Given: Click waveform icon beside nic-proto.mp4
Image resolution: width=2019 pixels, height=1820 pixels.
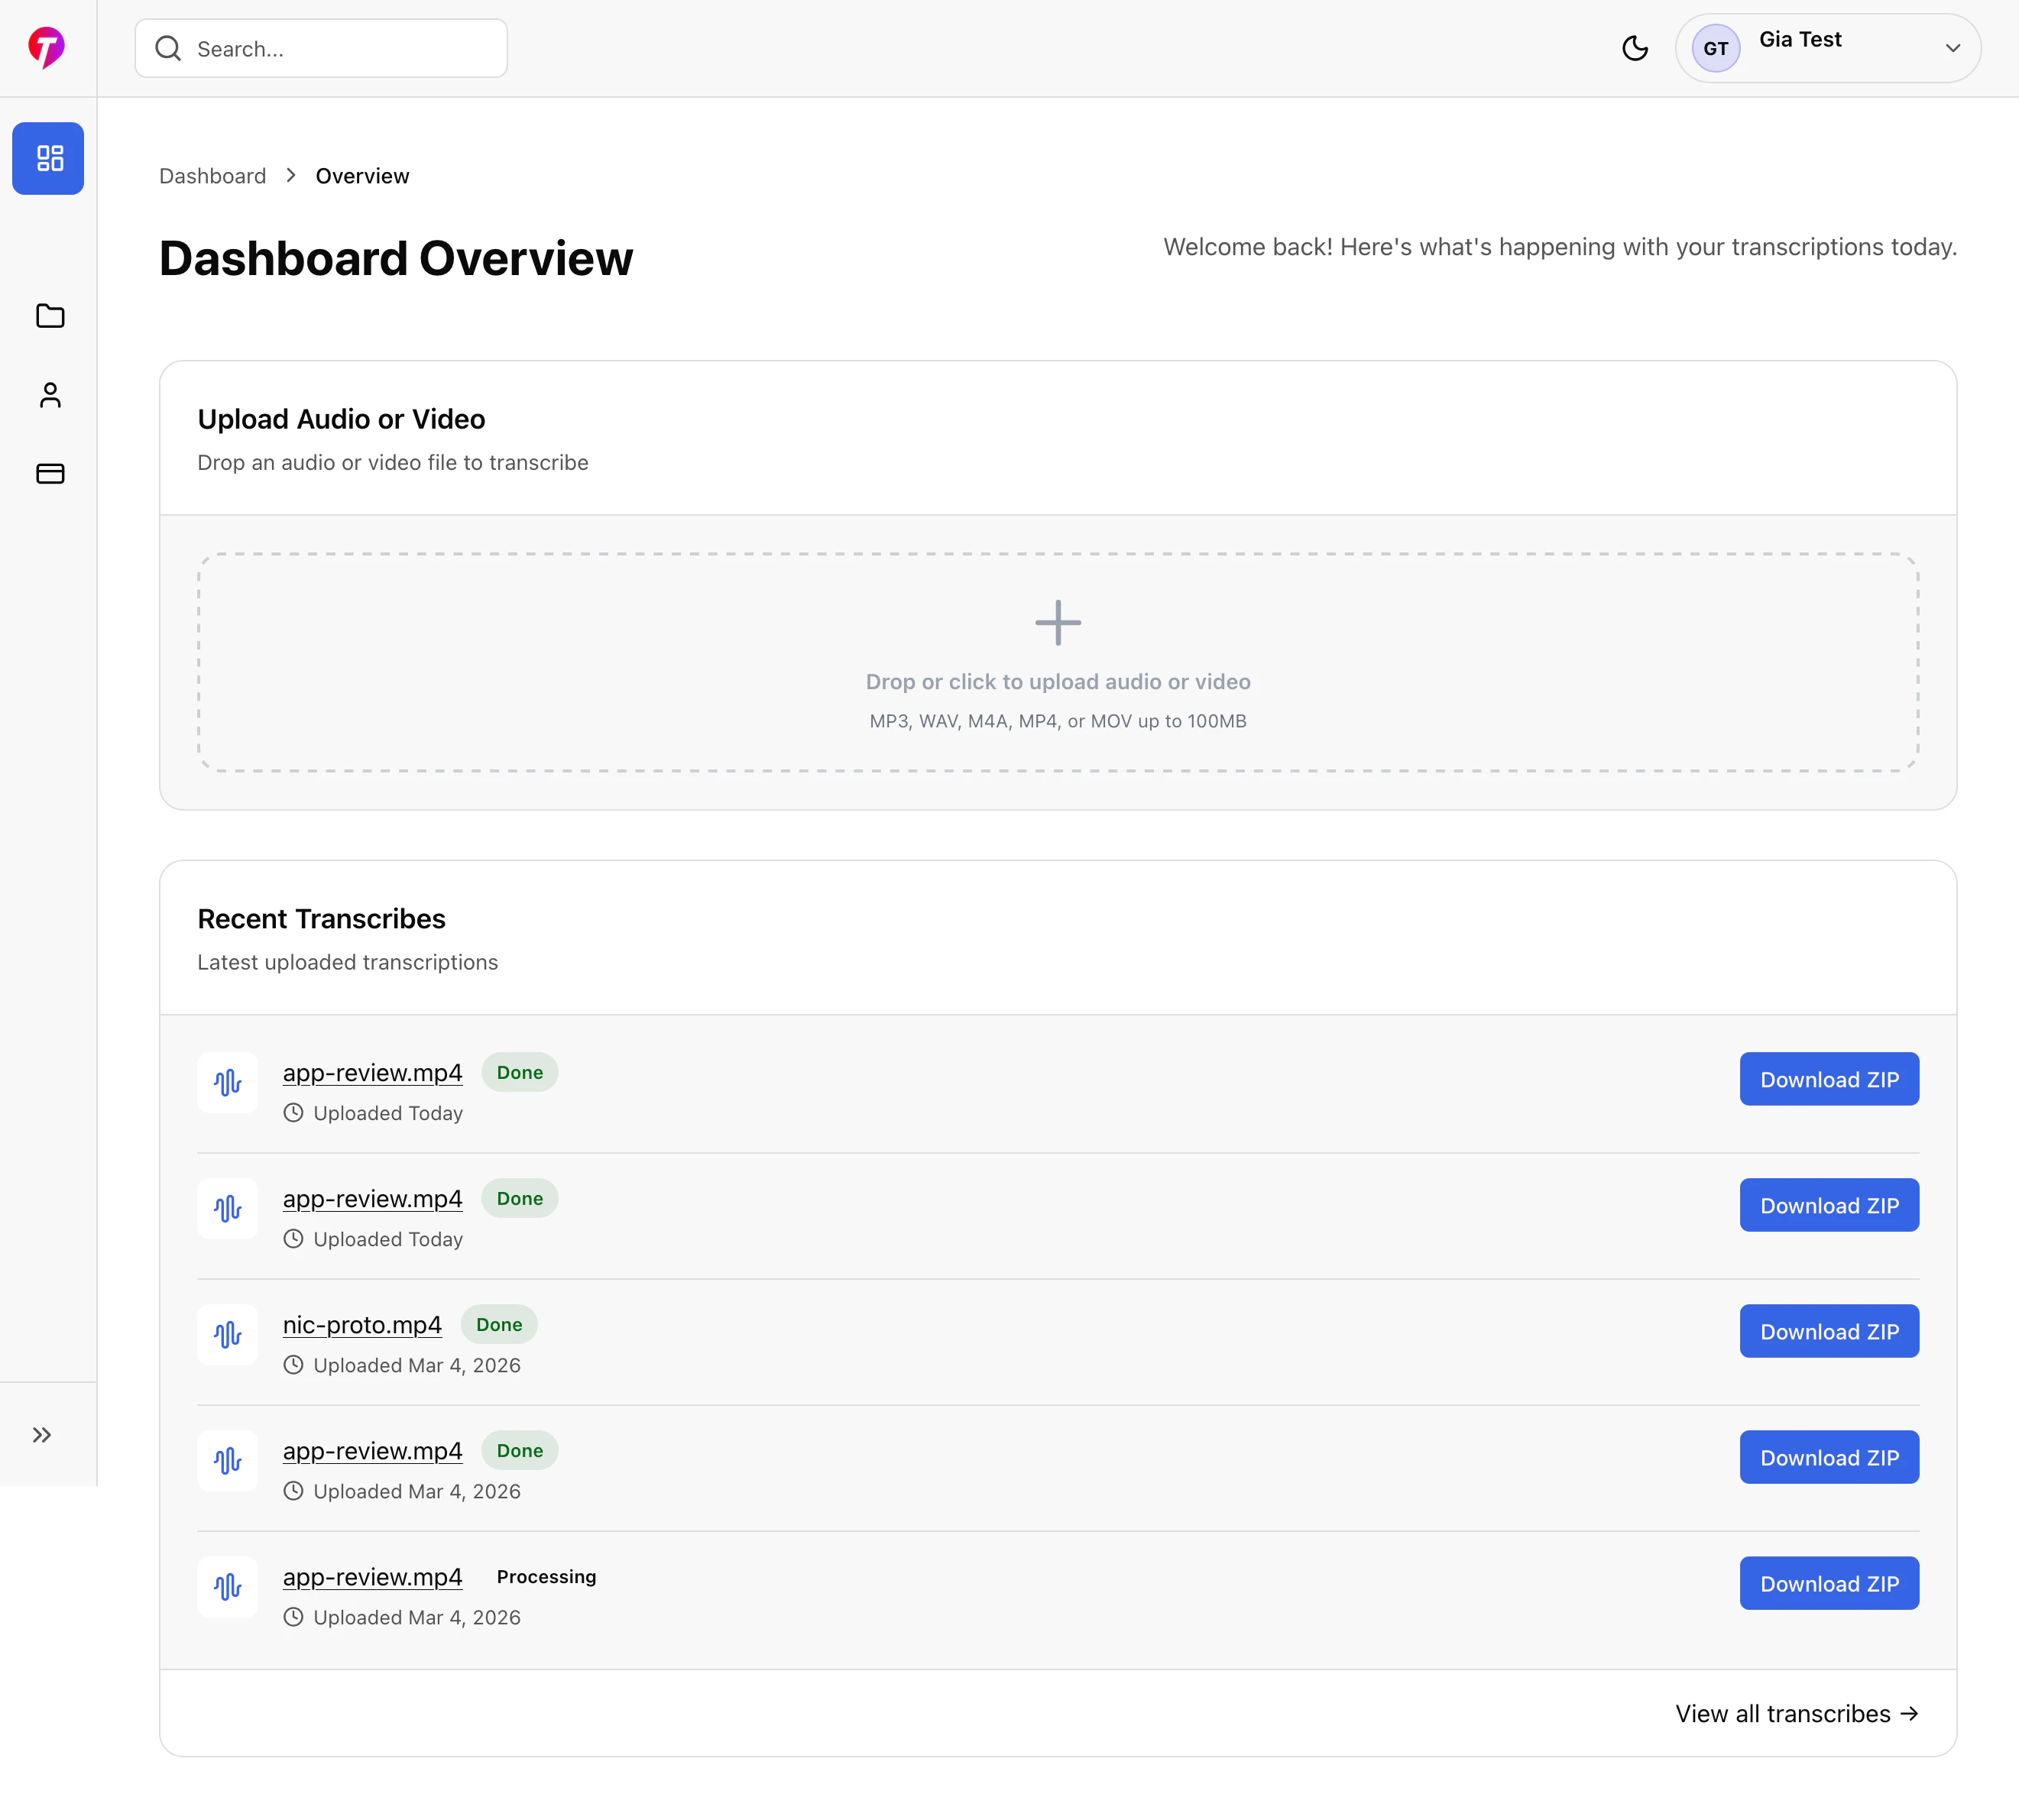Looking at the screenshot, I should (x=228, y=1334).
